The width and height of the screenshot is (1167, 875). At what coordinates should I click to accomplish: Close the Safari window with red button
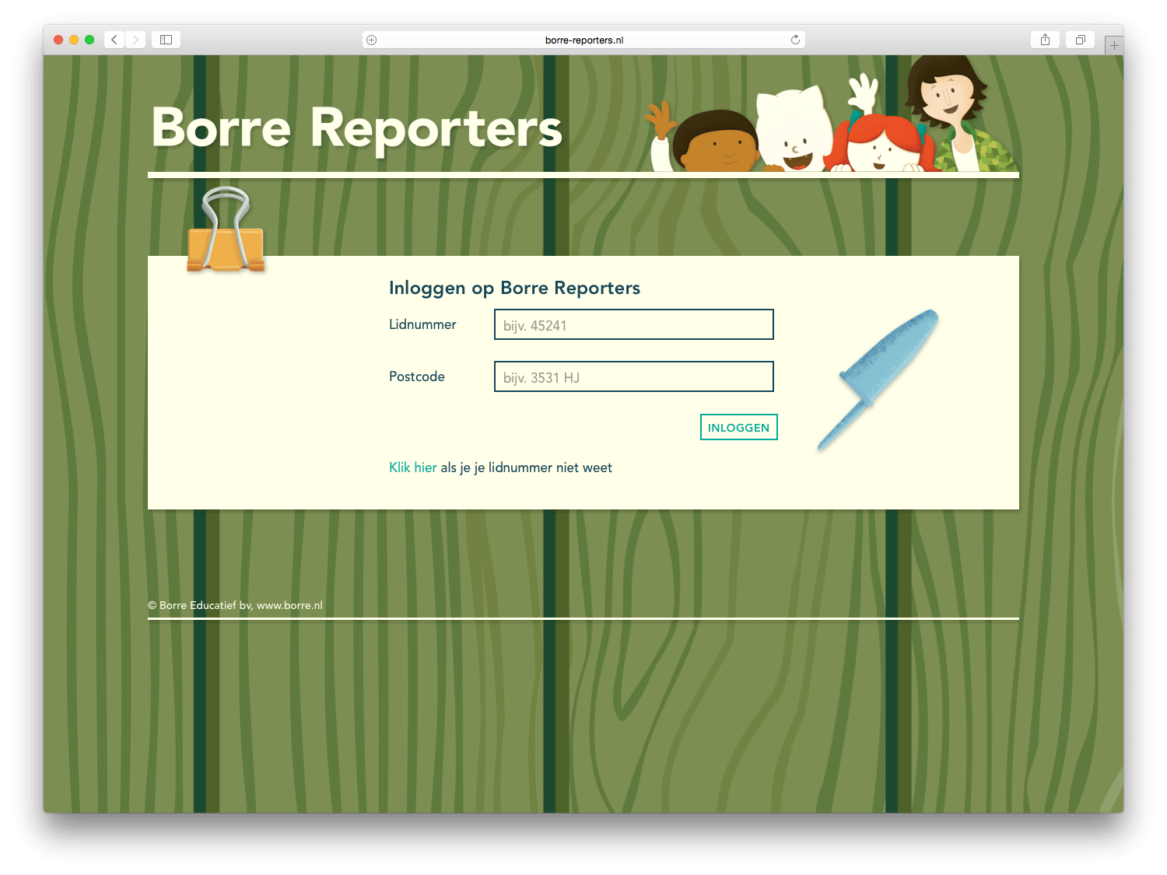(58, 40)
